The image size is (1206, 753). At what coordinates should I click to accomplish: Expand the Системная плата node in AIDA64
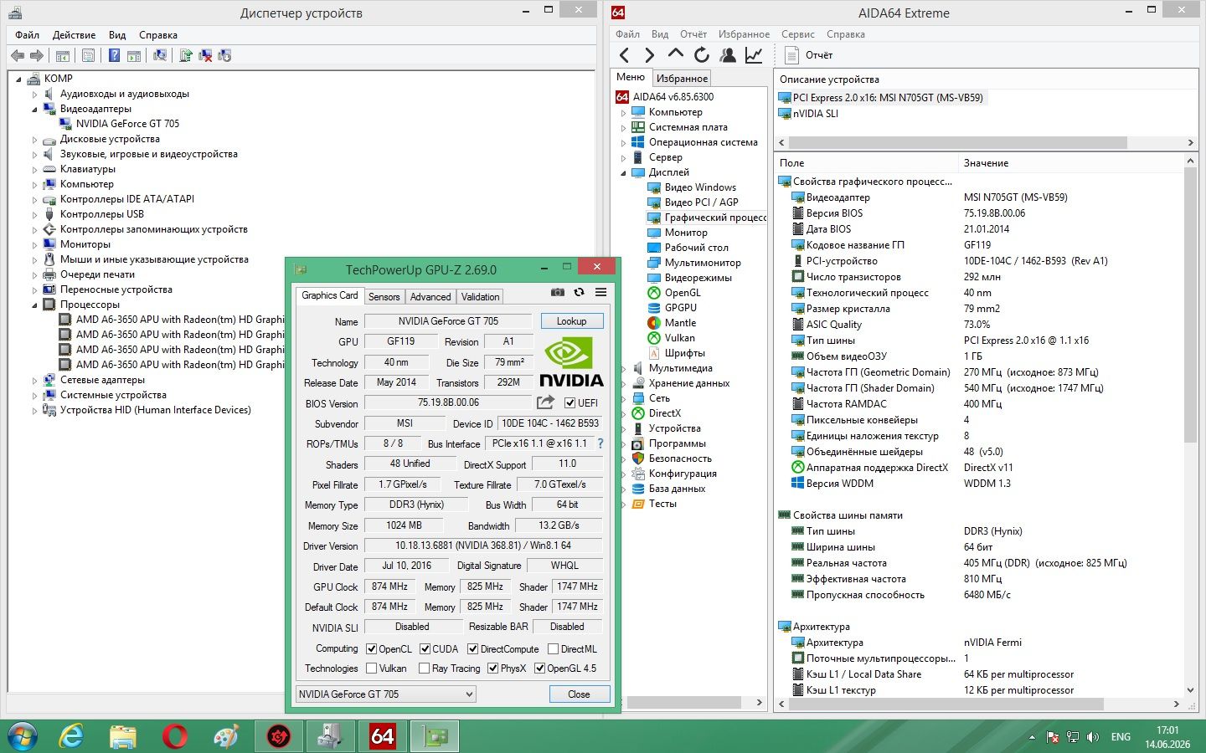(623, 127)
